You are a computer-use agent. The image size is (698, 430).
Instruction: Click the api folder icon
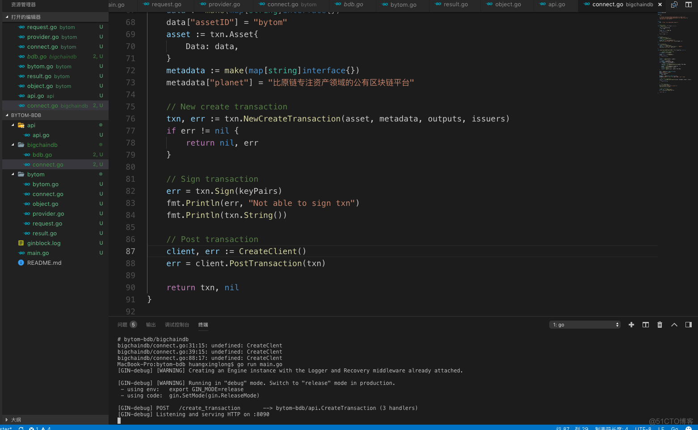(21, 125)
